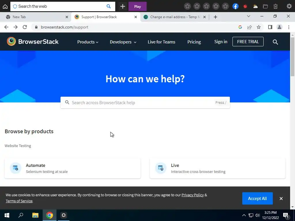Open File Explorer from taskbar

click(35, 215)
